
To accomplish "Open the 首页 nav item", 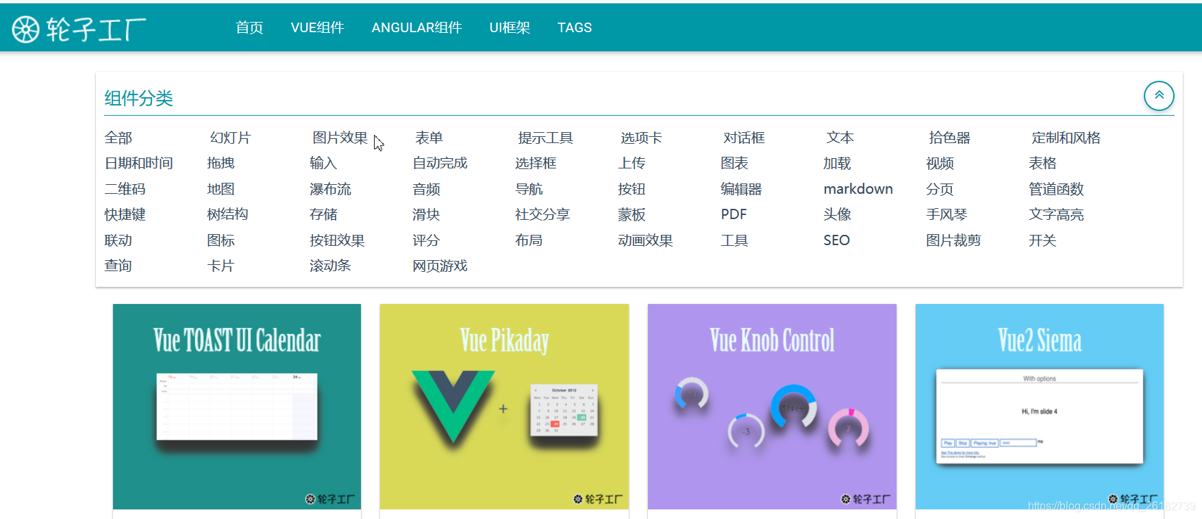I will point(249,27).
